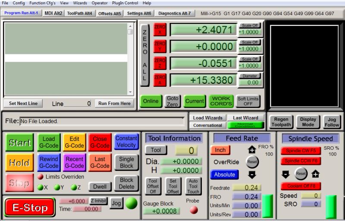Screen dimensions: 345x221
Task: Reset the spindle speed override
Action: [x=301, y=174]
